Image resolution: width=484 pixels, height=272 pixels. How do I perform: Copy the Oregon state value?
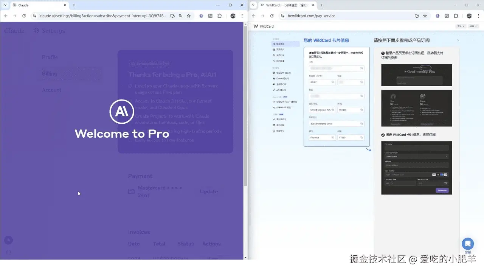coord(361,110)
